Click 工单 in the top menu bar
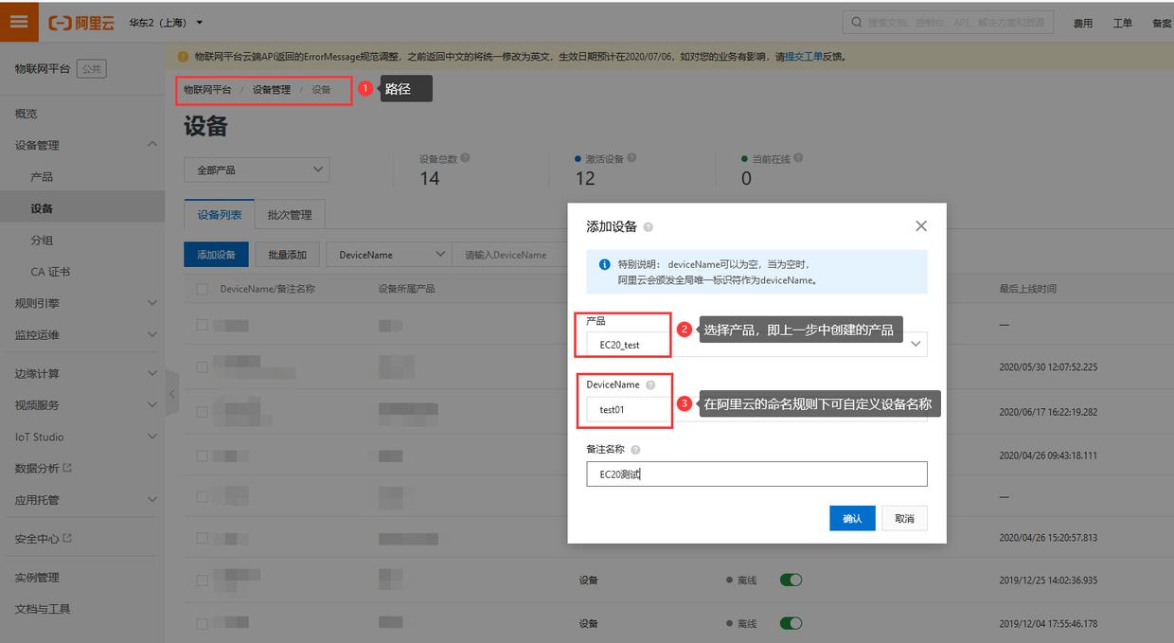The image size is (1174, 643). point(1122,23)
